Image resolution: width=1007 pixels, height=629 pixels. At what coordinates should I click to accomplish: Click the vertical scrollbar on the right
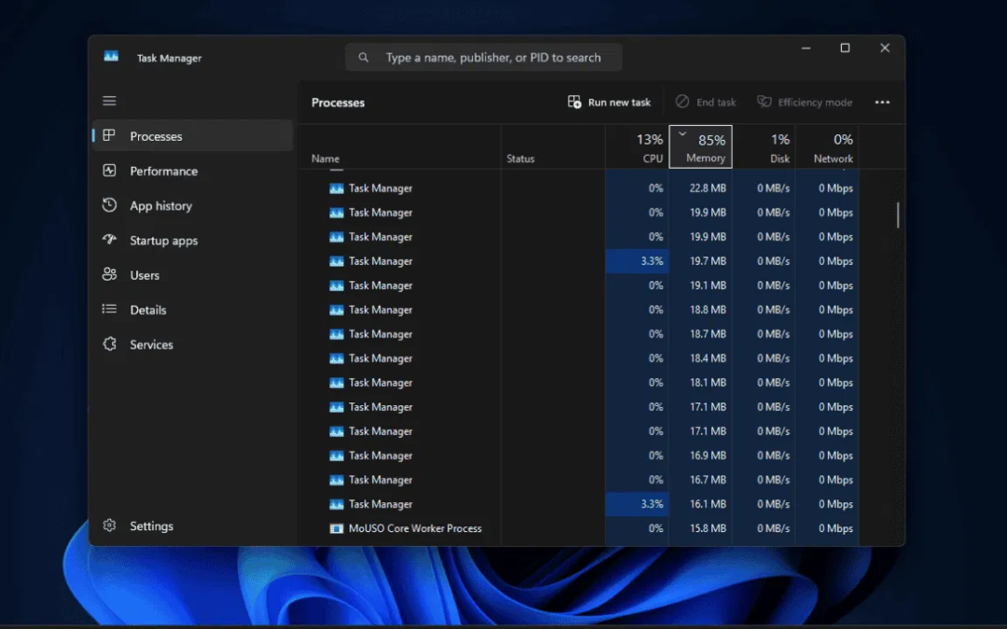click(897, 214)
